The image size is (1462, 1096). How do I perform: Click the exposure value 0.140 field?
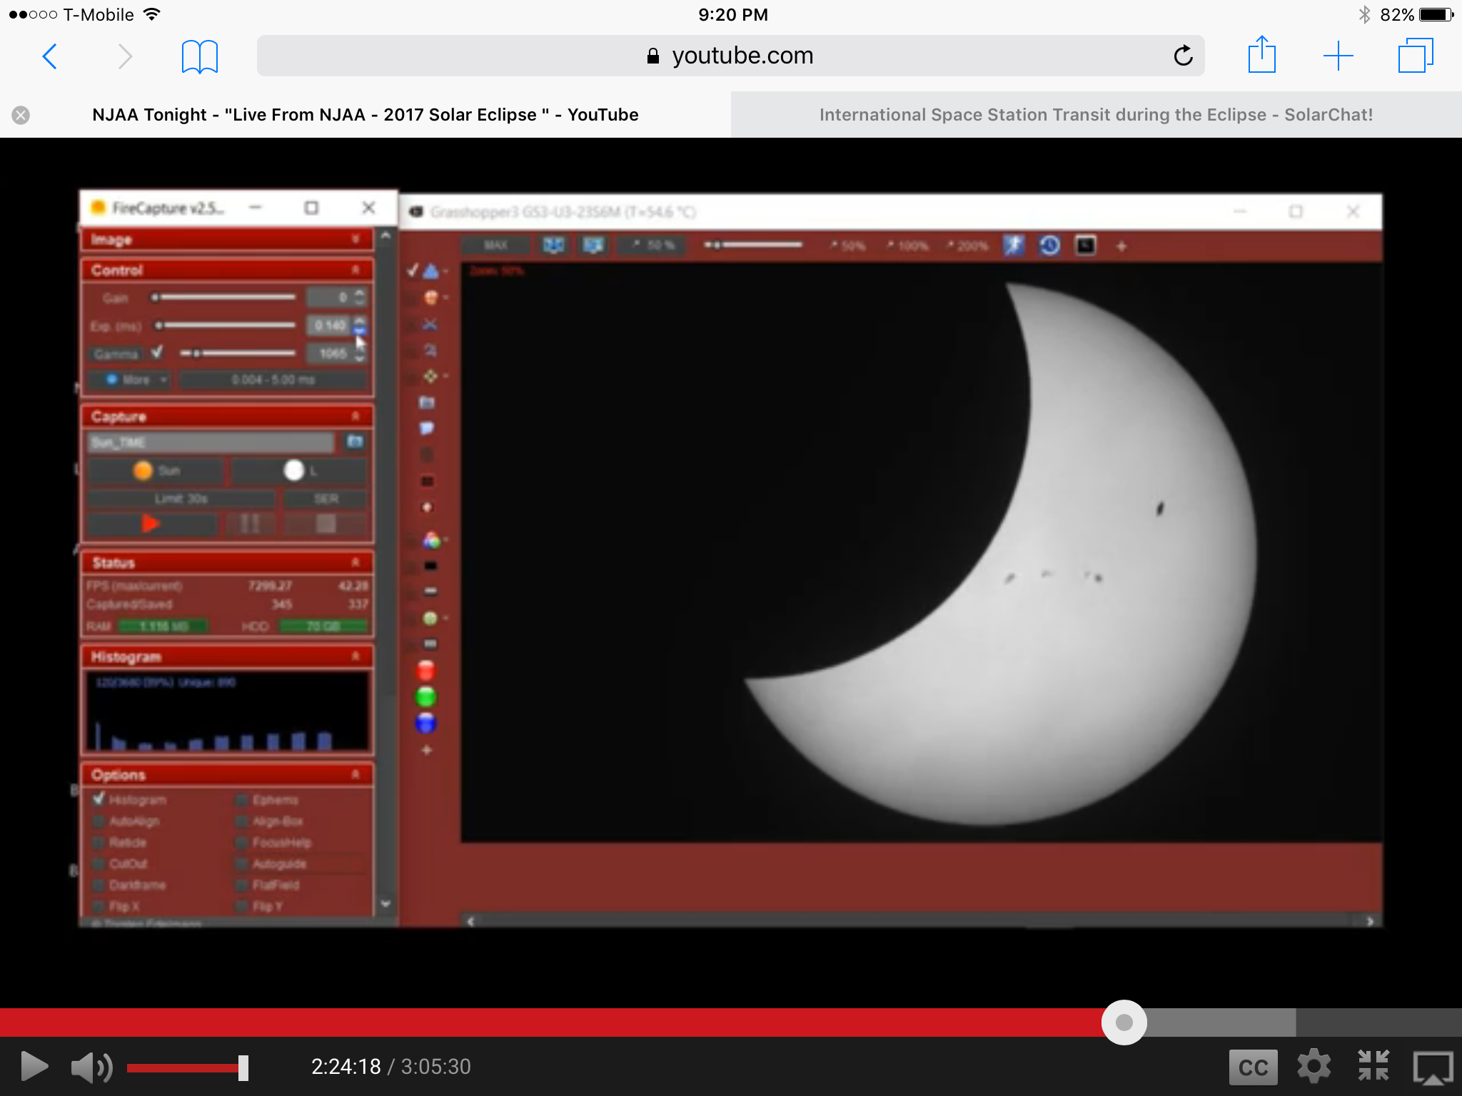[x=329, y=325]
